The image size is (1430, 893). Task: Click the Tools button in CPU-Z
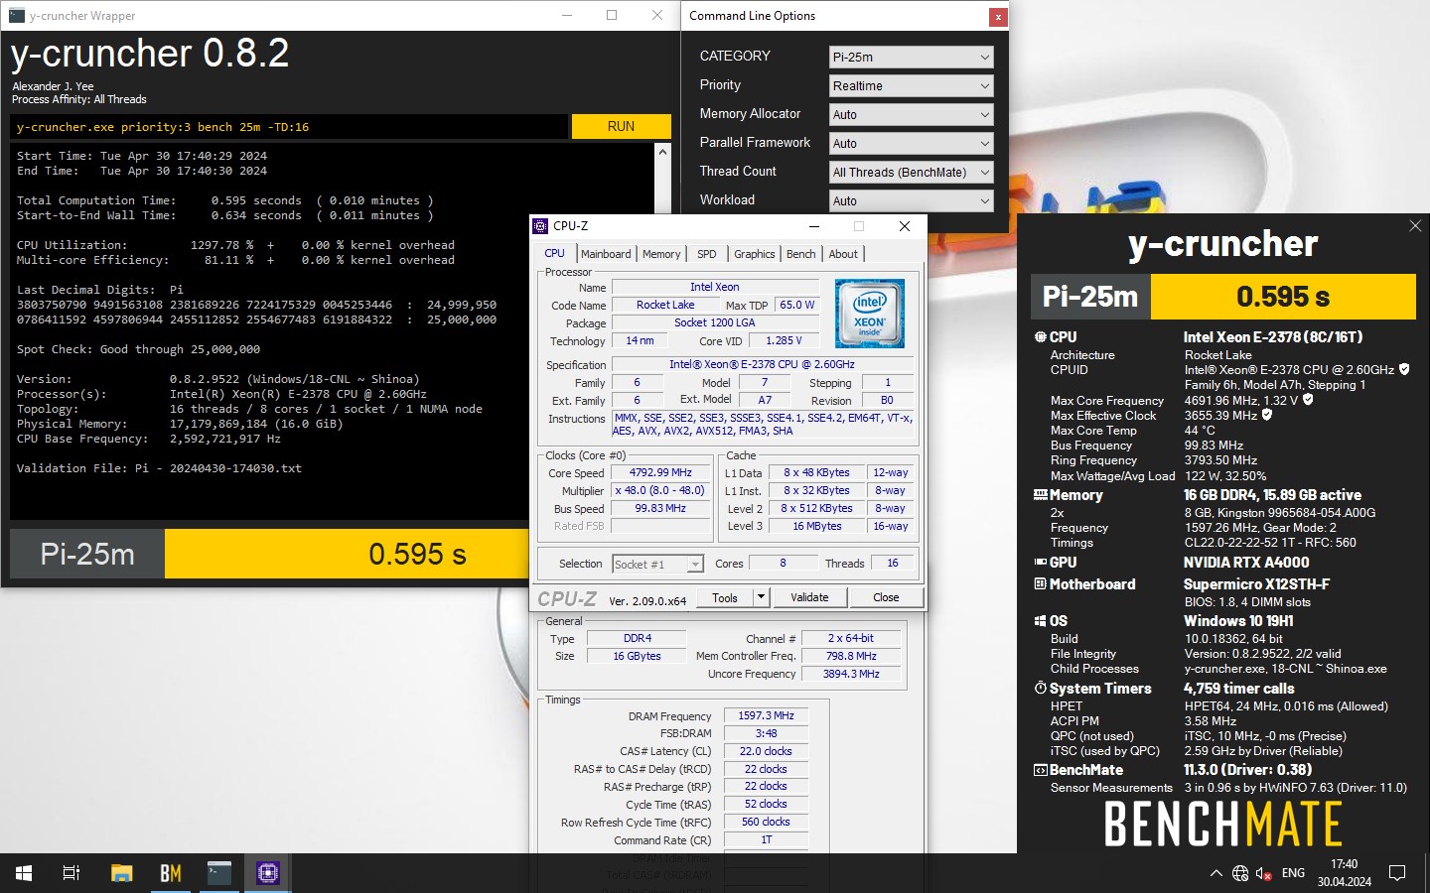[725, 597]
